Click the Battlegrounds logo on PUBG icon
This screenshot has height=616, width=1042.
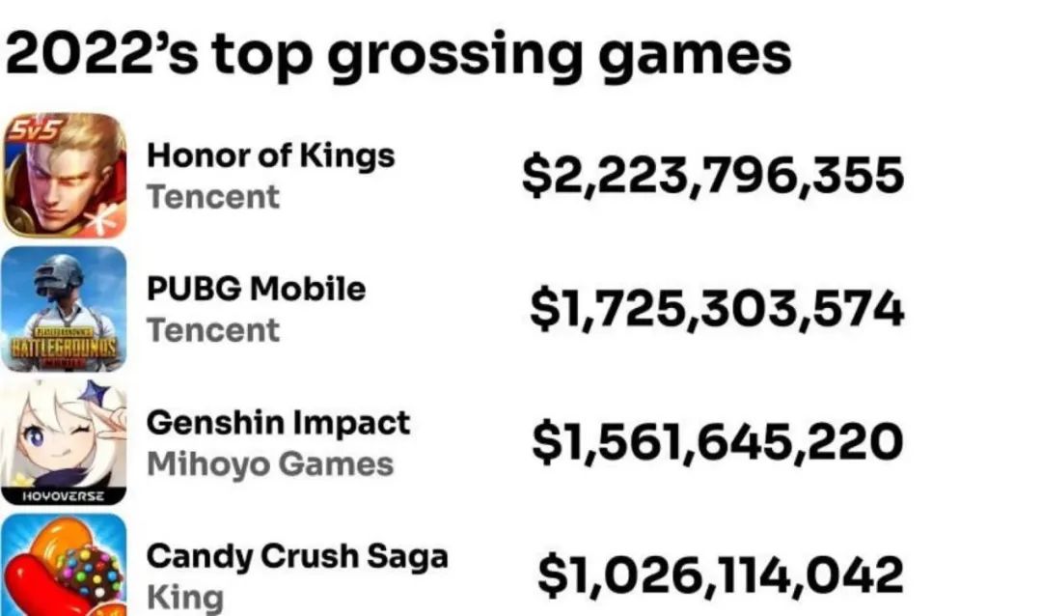(64, 347)
